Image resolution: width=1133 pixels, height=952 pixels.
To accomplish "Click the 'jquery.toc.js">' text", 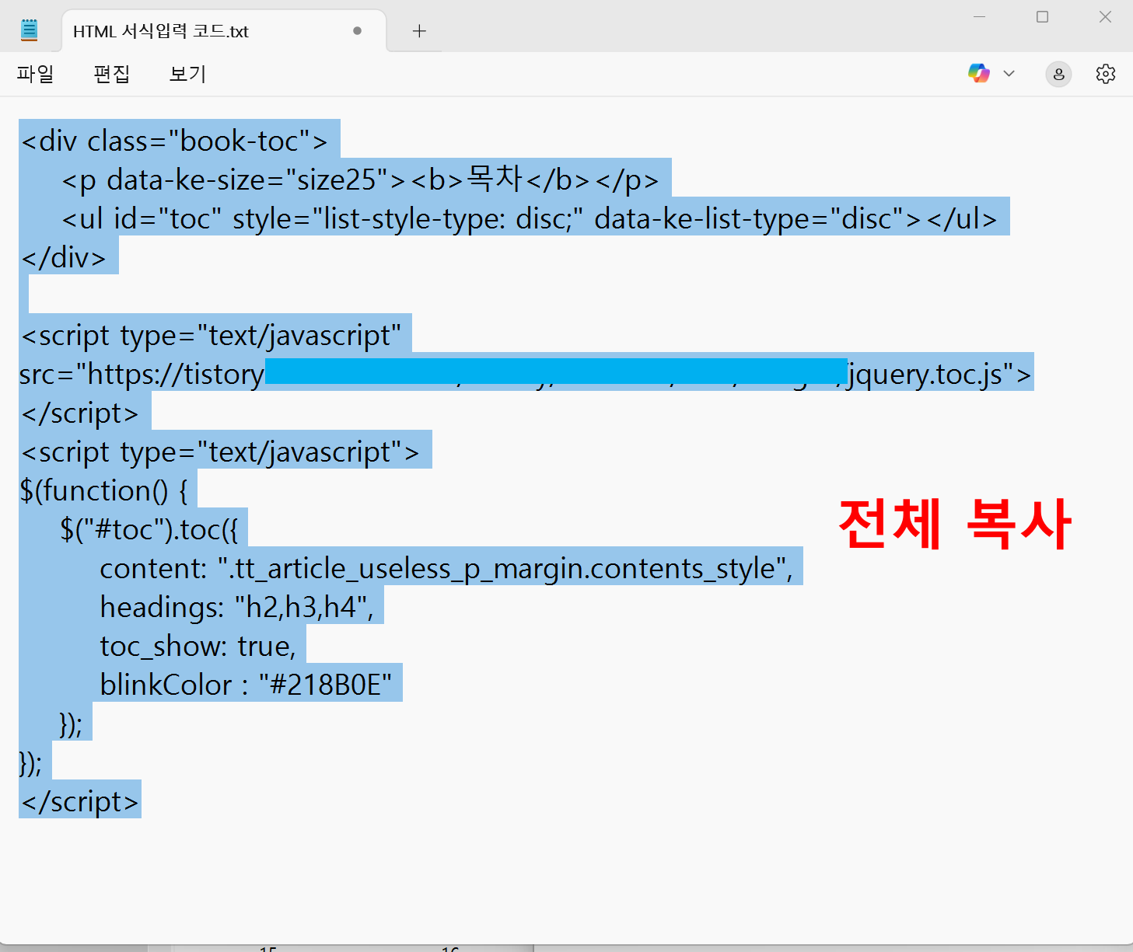I will tap(939, 374).
